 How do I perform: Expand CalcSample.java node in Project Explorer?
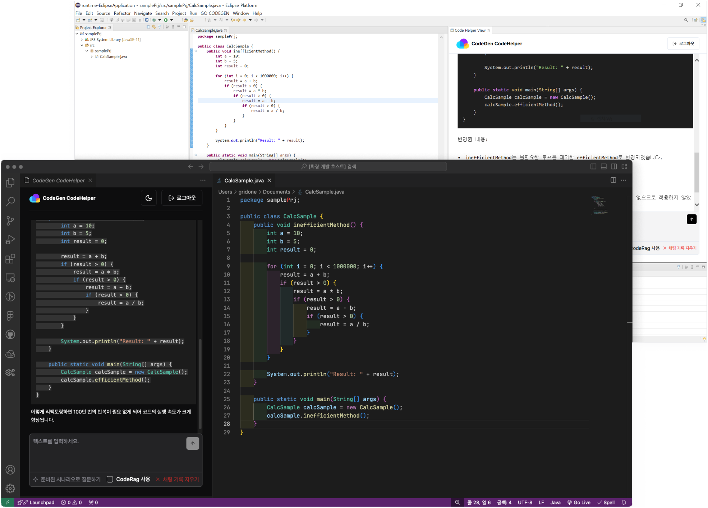click(92, 57)
